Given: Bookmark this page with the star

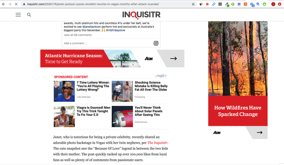Looking at the screenshot, I should click(x=193, y=4).
